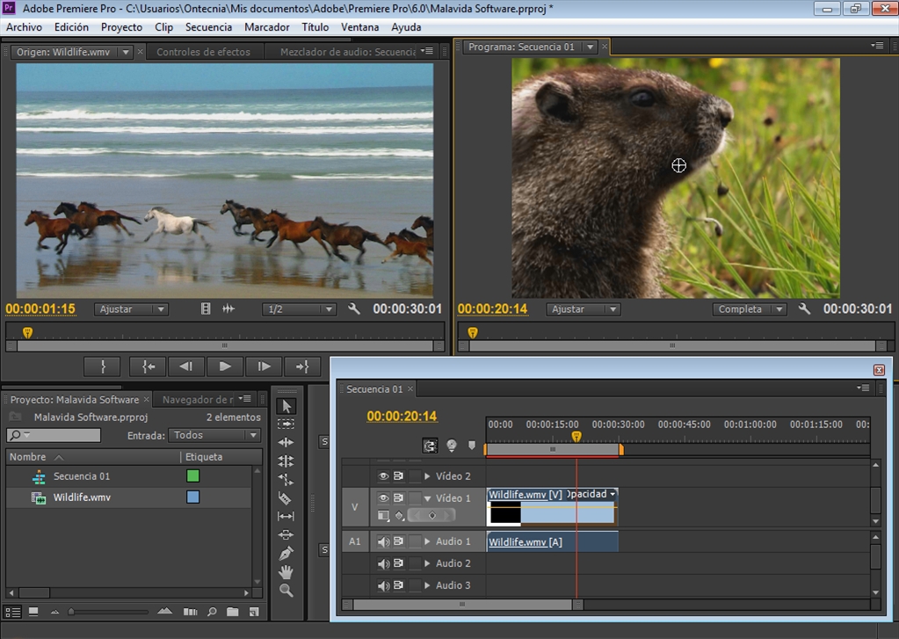Expand the Video 2 track
The image size is (899, 639).
point(427,476)
